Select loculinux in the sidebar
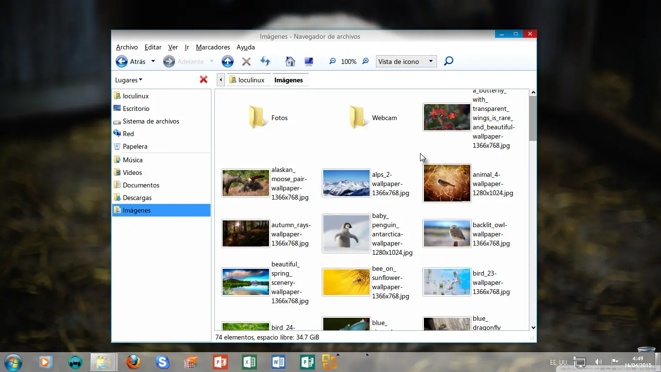 click(x=161, y=96)
